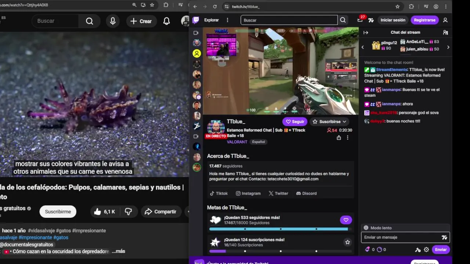This screenshot has height=264, width=470.
Task: Open the Crear menu on YouTube
Action: point(141,21)
